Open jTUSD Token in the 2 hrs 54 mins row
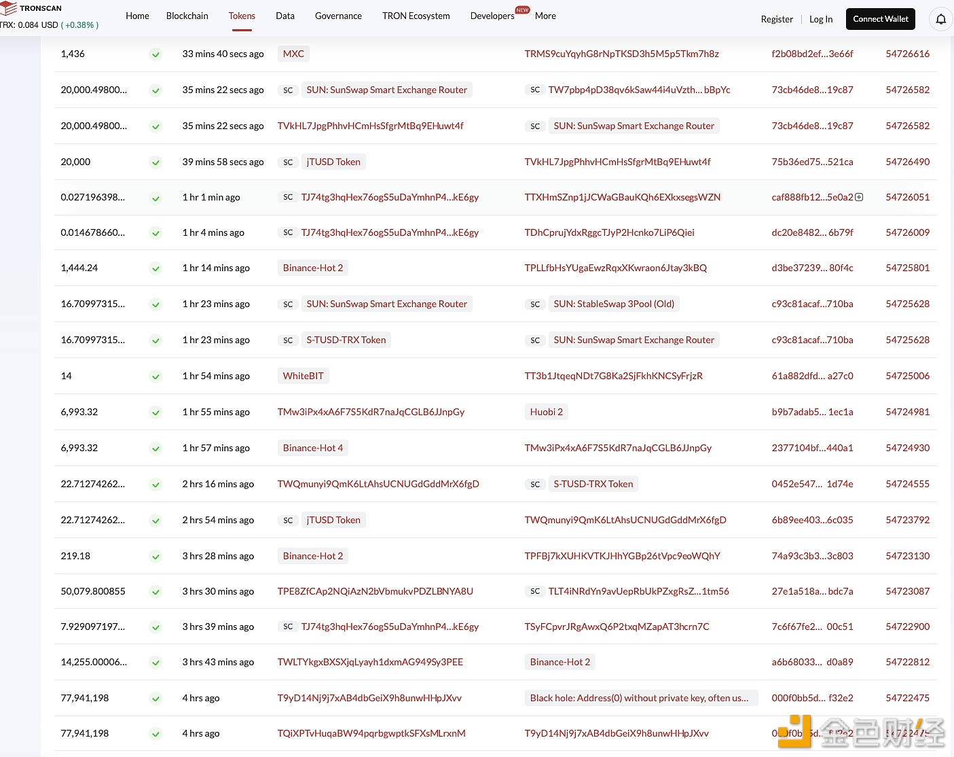Viewport: 954px width, 757px height. click(x=333, y=520)
